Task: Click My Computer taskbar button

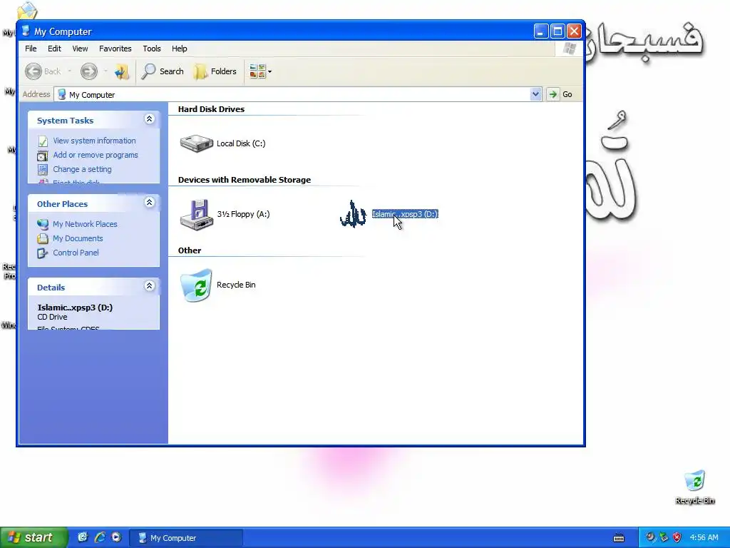Action: click(186, 538)
